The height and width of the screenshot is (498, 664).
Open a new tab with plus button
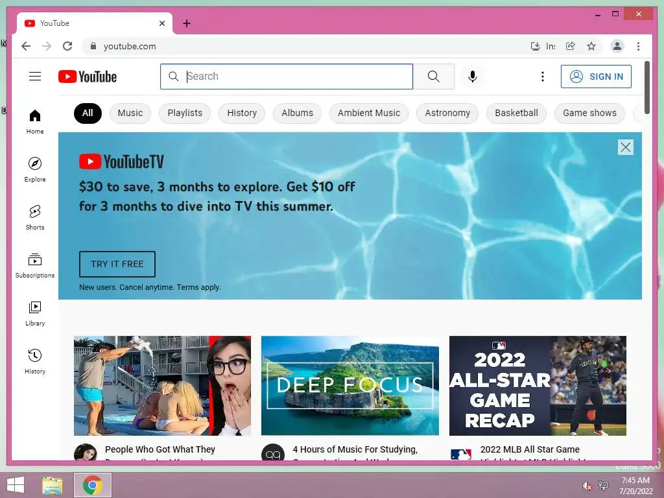(x=187, y=23)
